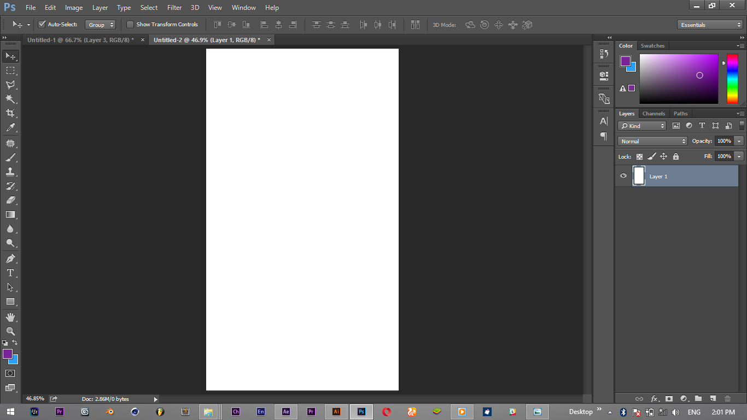747x420 pixels.
Task: Select the Eyedropper tool
Action: tap(10, 127)
